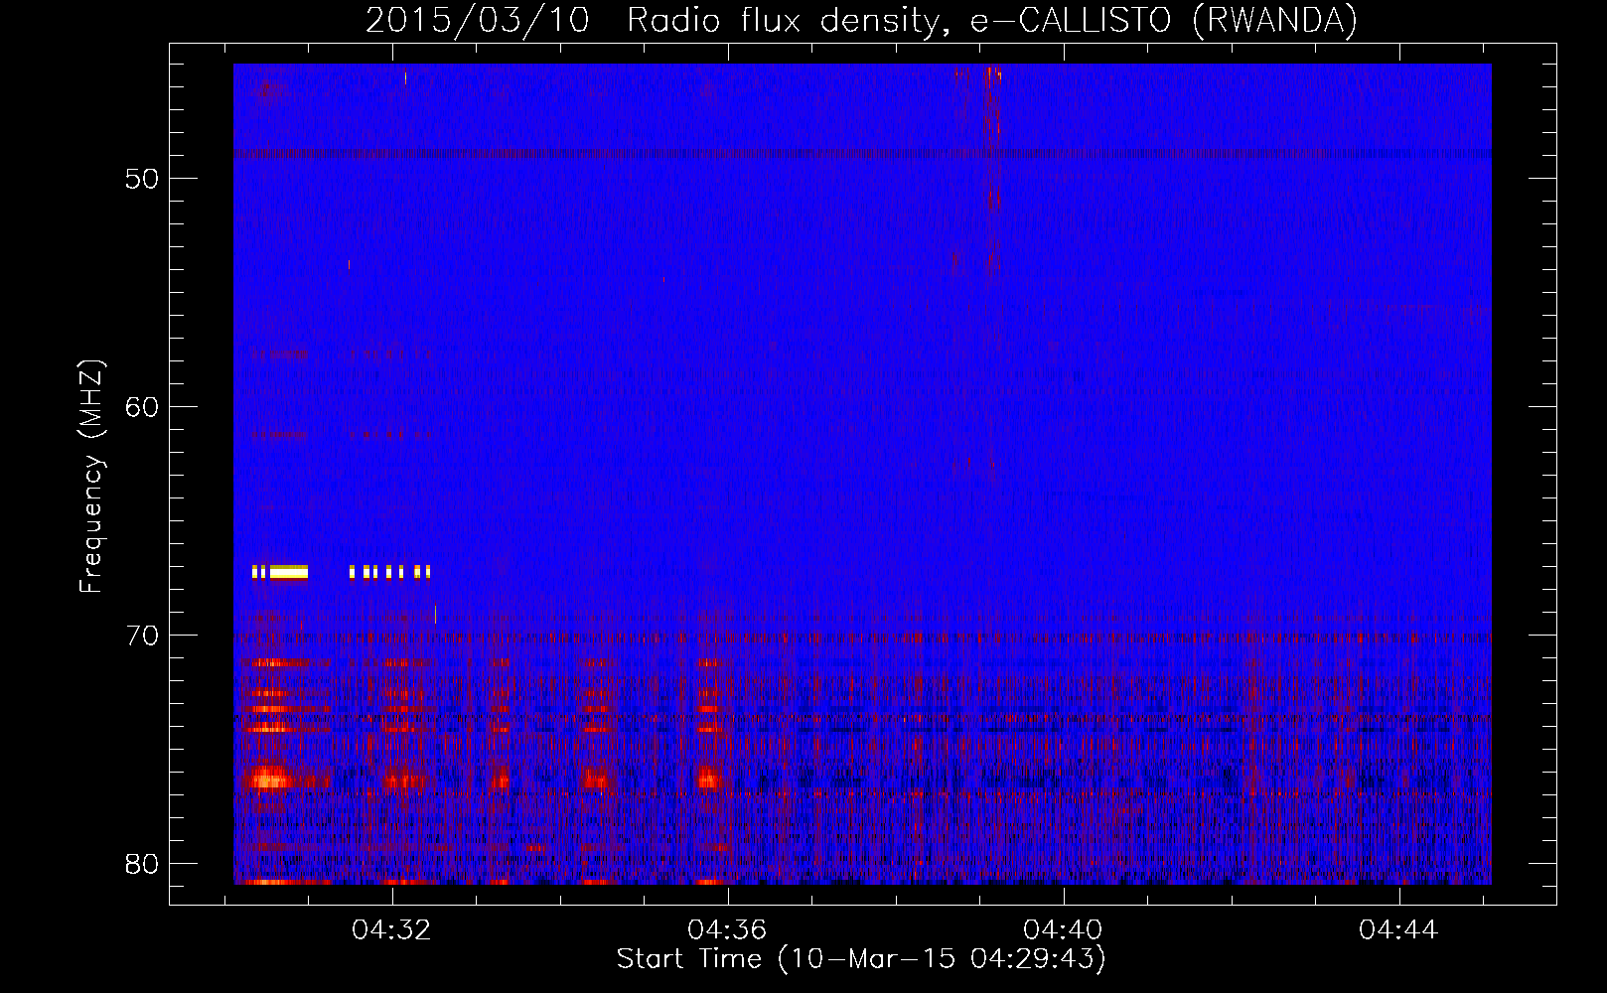Click the bright white-yellow burst near 67 MHz

(288, 572)
